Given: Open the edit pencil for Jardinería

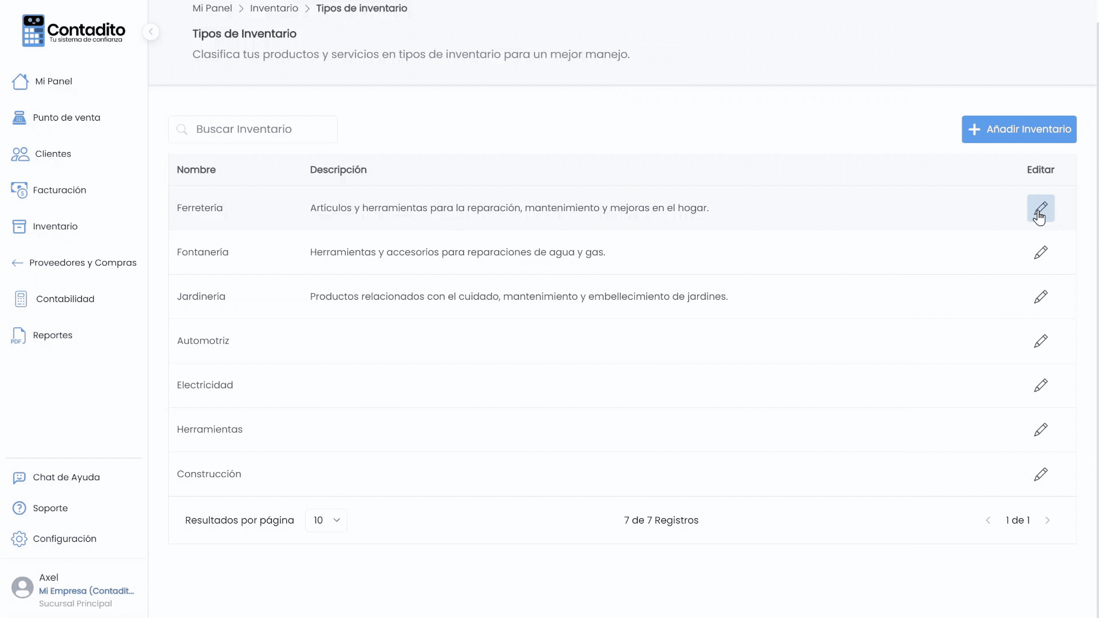Looking at the screenshot, I should coord(1041,296).
